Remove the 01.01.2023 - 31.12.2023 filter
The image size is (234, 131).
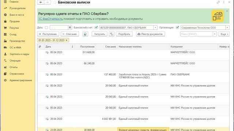pos(67,40)
